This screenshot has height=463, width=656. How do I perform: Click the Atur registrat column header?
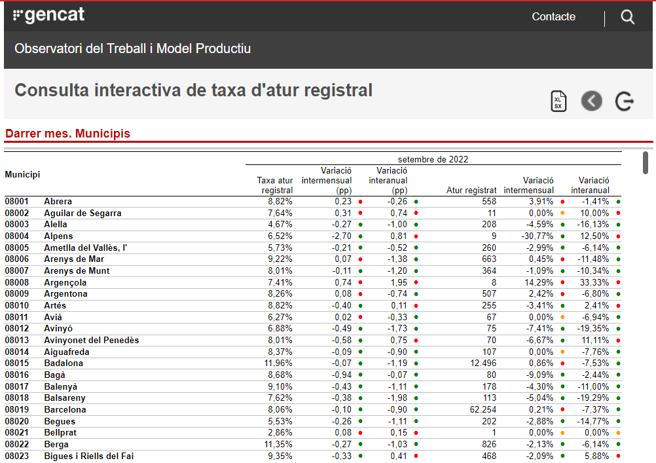pos(471,190)
